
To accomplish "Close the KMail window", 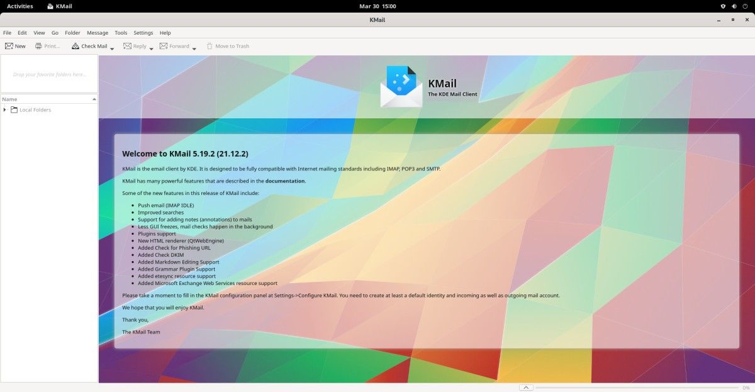I will (746, 20).
